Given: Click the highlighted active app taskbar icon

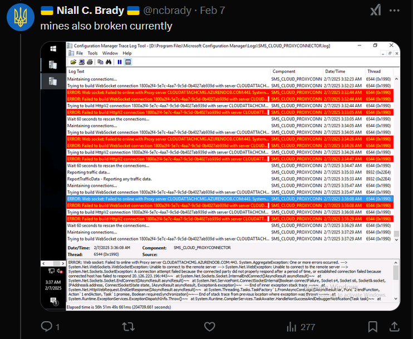Looking at the screenshot, I should pos(53,81).
